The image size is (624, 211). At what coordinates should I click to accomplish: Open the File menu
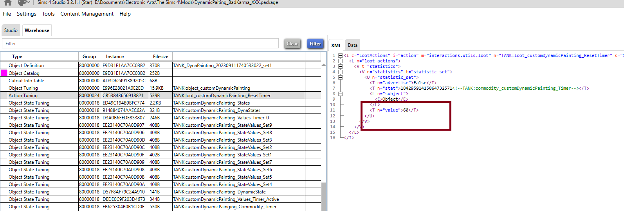tap(7, 14)
